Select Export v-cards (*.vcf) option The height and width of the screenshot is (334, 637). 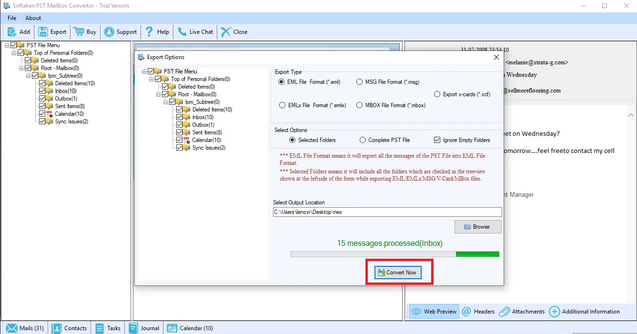click(x=437, y=94)
